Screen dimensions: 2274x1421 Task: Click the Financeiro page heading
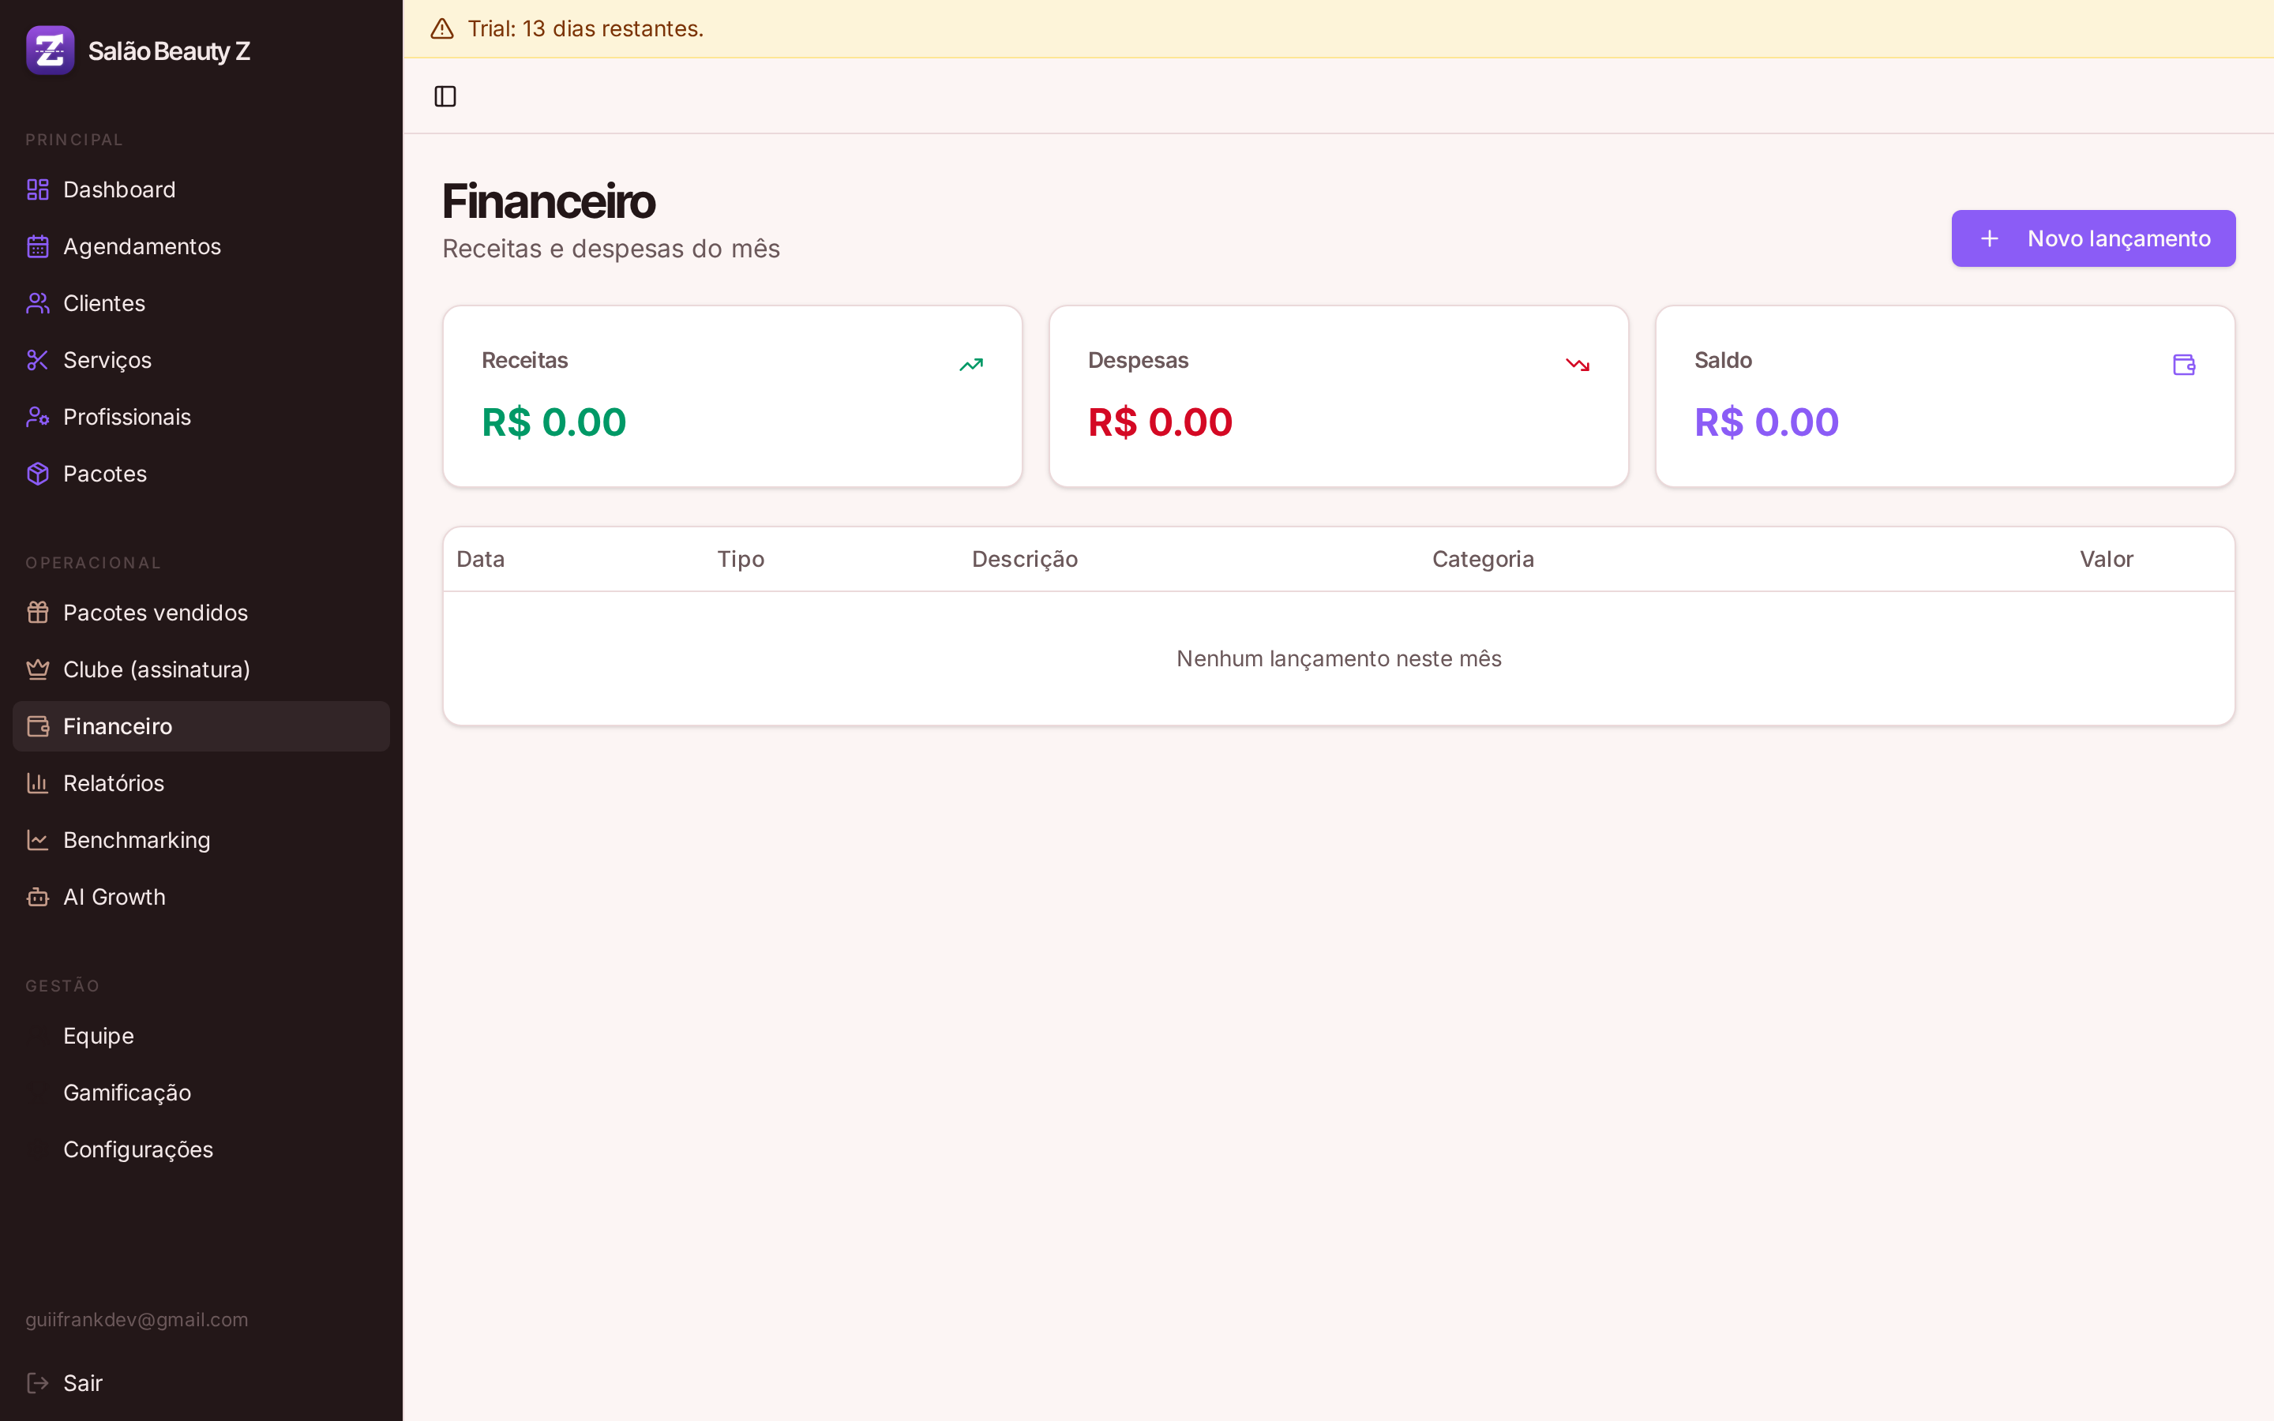(549, 201)
